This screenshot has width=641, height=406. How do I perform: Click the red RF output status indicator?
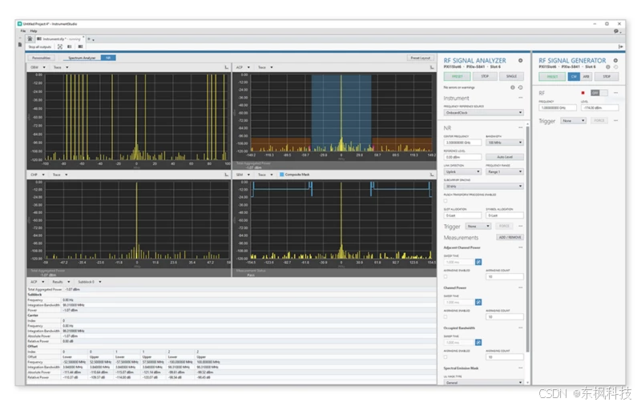tap(583, 93)
